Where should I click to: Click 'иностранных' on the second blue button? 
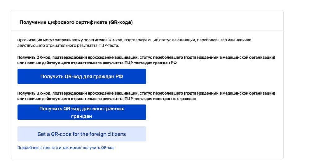pyautogui.click(x=107, y=109)
